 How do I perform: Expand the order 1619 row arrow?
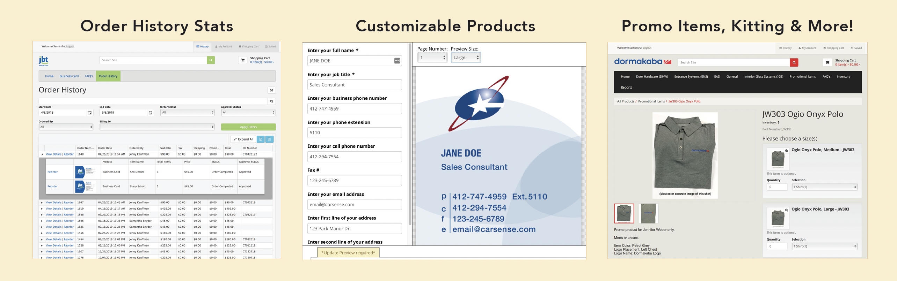(42, 209)
